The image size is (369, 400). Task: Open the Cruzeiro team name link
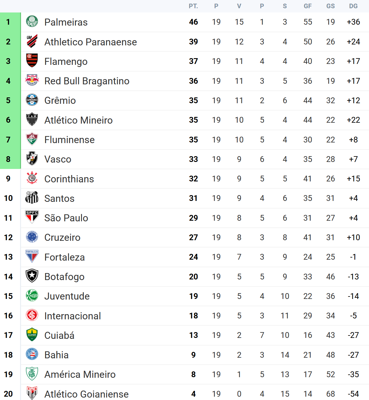(x=62, y=237)
